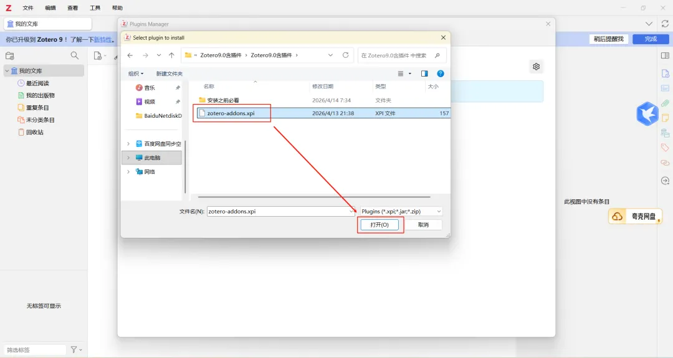This screenshot has width=673, height=358.
Task: Open the 工具 menu
Action: click(95, 7)
